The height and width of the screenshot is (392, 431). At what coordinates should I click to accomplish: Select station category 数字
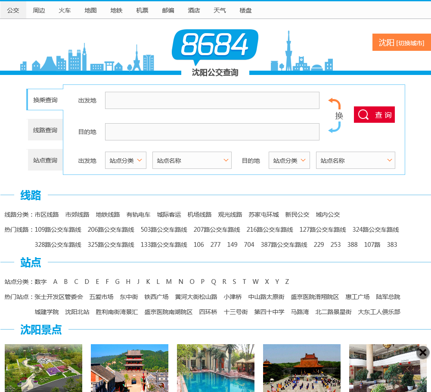[x=40, y=282]
